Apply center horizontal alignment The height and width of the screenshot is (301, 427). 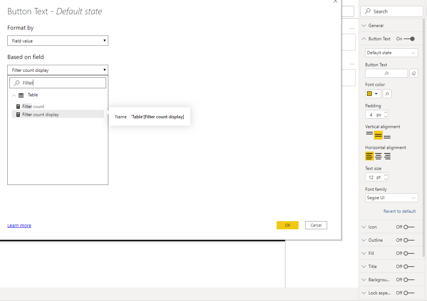(378, 156)
